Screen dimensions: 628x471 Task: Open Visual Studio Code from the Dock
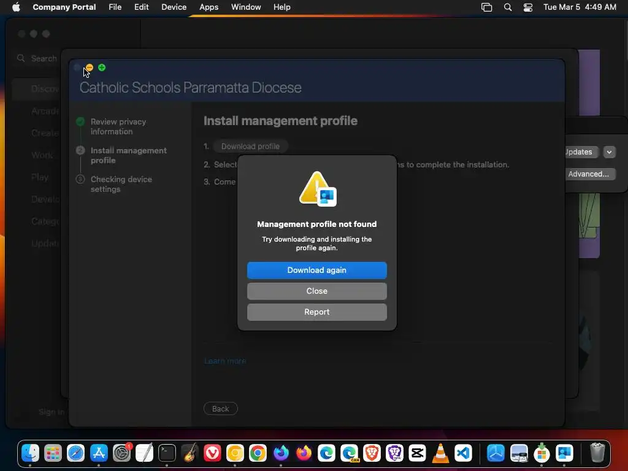click(x=463, y=453)
